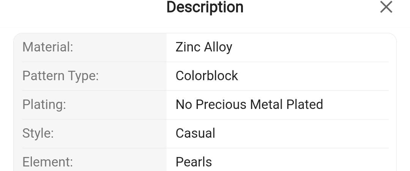Select the Material label
This screenshot has height=171, width=410.
pos(47,47)
